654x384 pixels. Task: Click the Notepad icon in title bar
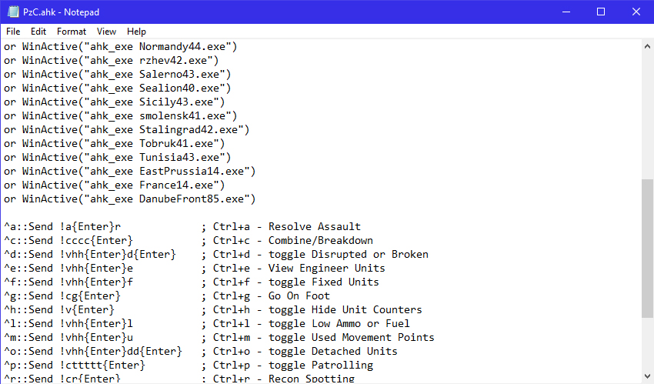[x=13, y=12]
